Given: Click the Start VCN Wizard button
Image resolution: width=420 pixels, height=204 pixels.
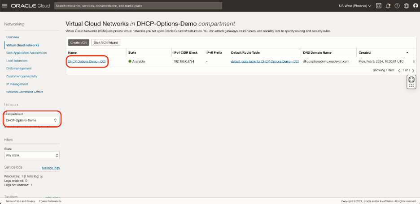Looking at the screenshot, I should click(105, 42).
